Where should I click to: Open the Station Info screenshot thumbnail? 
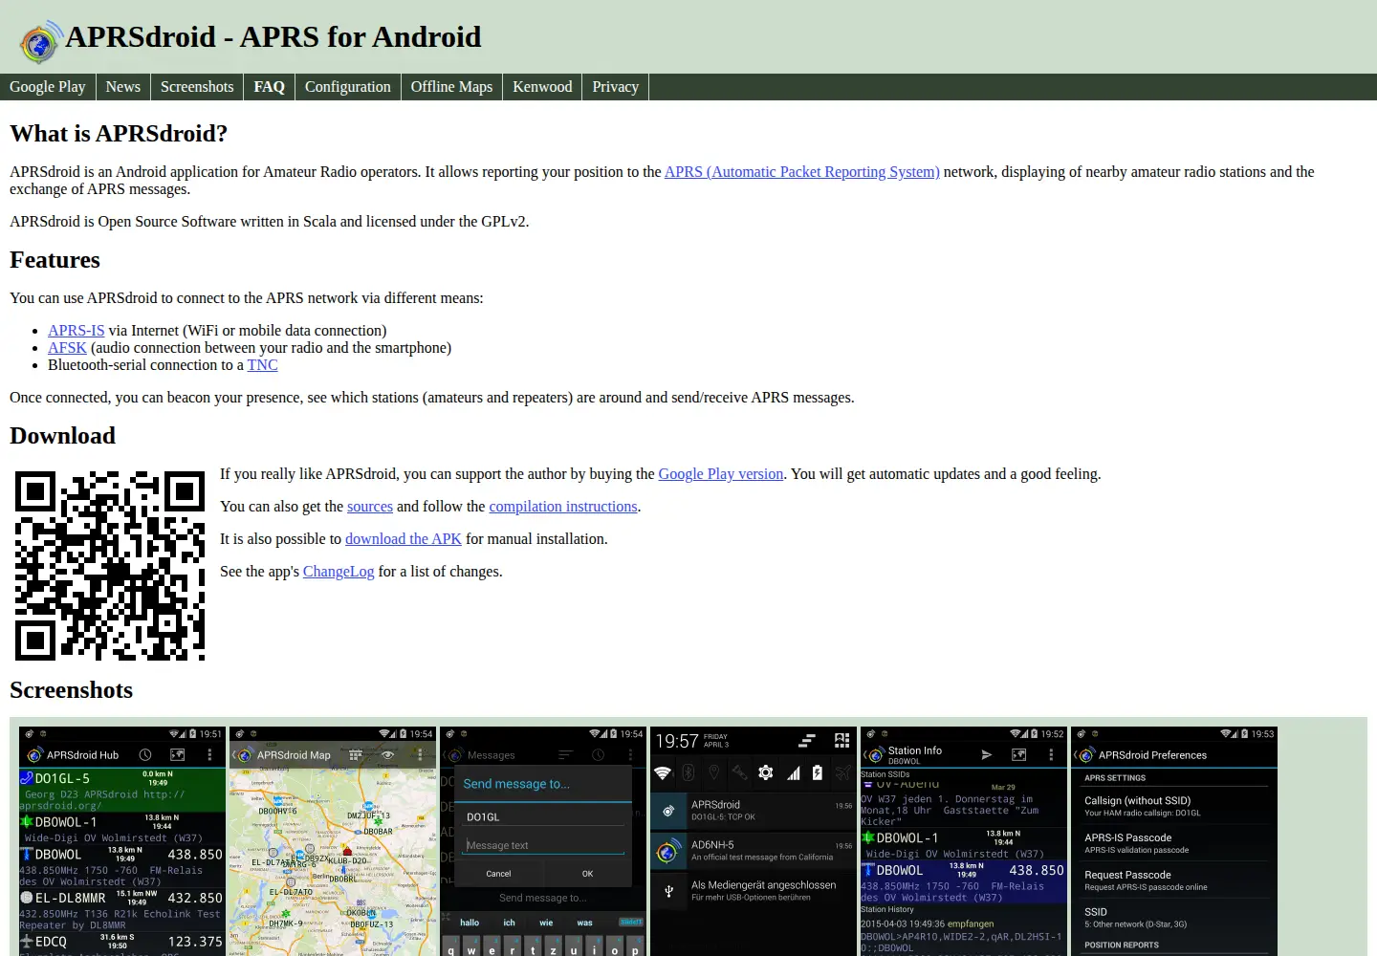(x=964, y=841)
